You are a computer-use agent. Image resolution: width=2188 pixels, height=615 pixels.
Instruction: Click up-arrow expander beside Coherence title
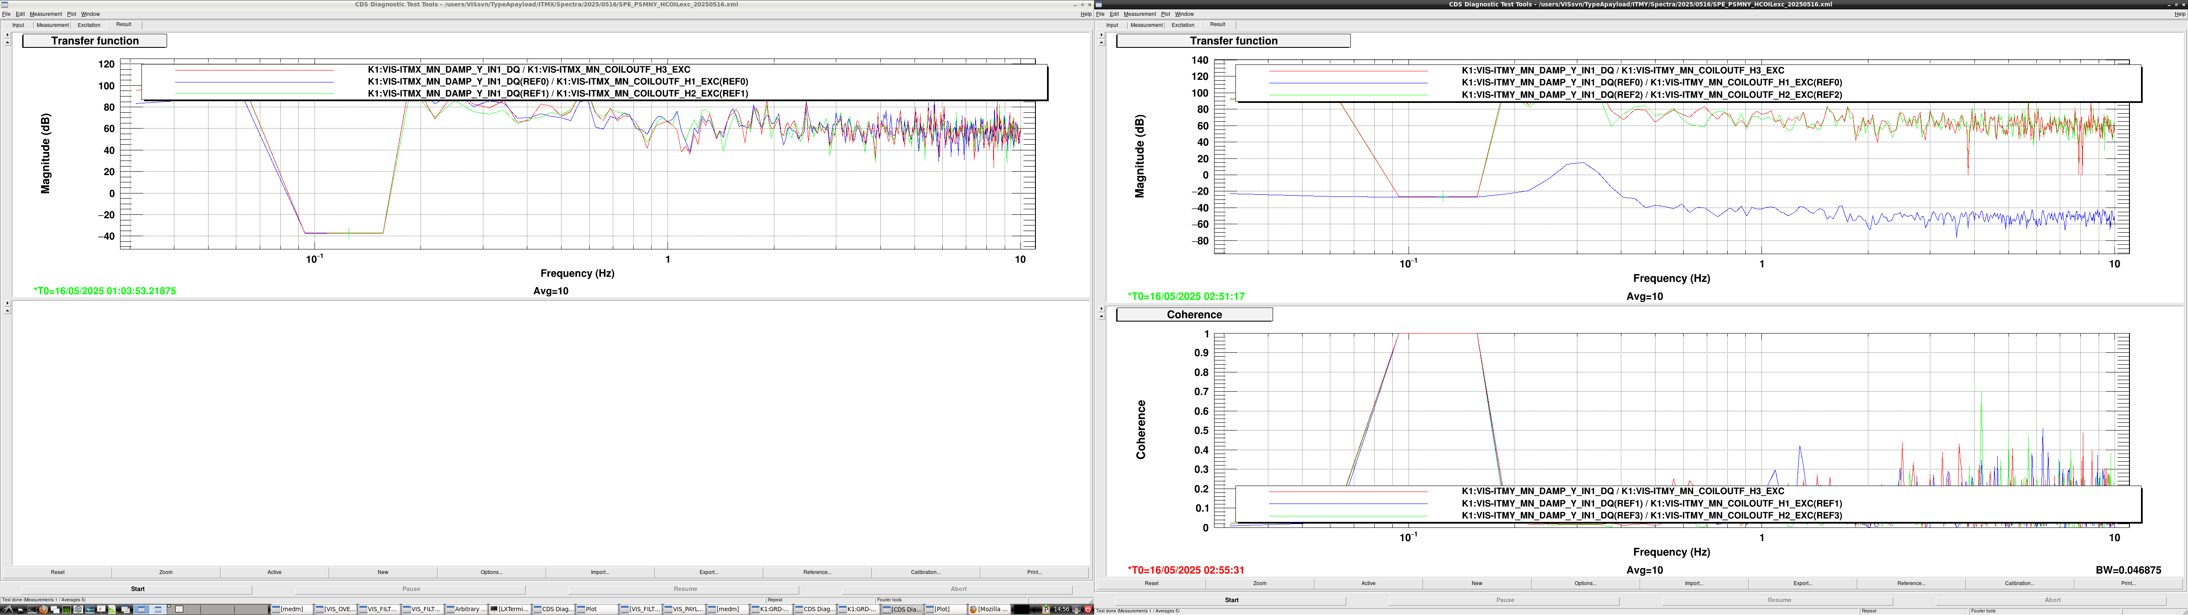point(1101,316)
